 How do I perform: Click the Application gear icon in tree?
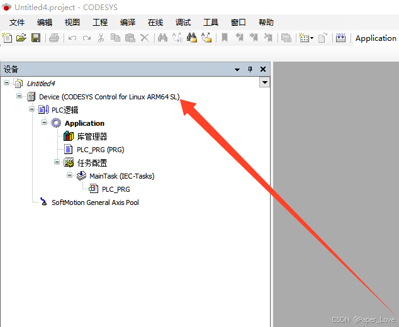coord(56,123)
